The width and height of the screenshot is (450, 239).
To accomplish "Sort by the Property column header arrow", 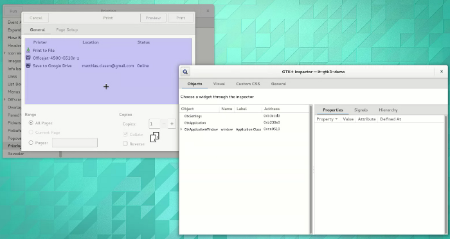I will [x=336, y=119].
